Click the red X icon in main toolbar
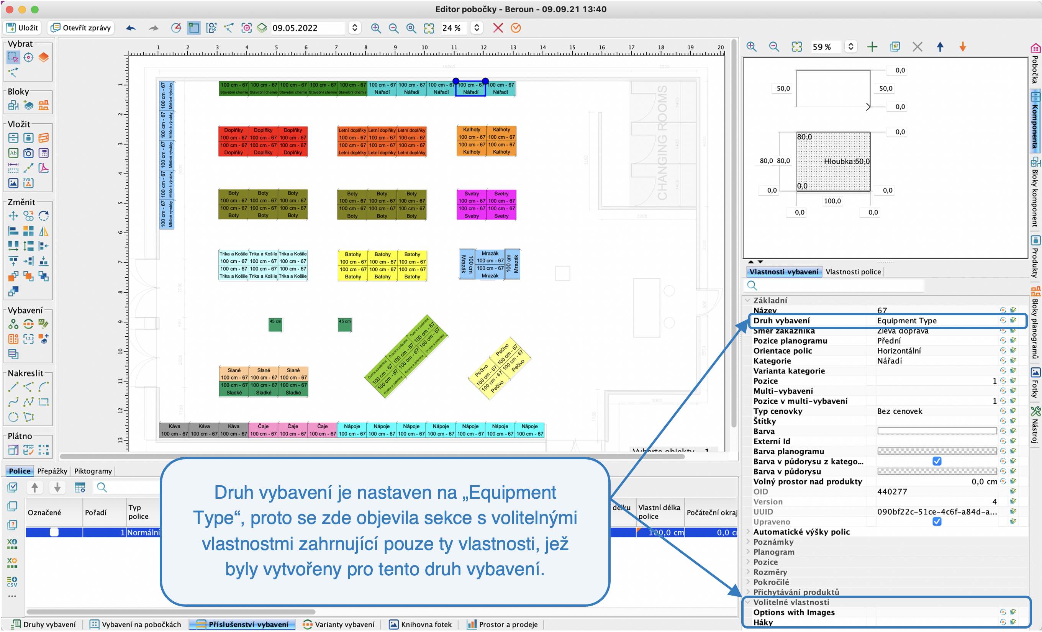The width and height of the screenshot is (1042, 632). click(x=498, y=28)
